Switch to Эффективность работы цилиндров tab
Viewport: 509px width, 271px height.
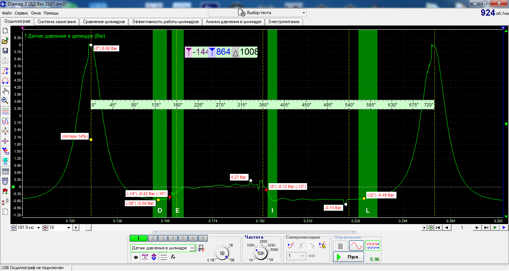coord(165,22)
